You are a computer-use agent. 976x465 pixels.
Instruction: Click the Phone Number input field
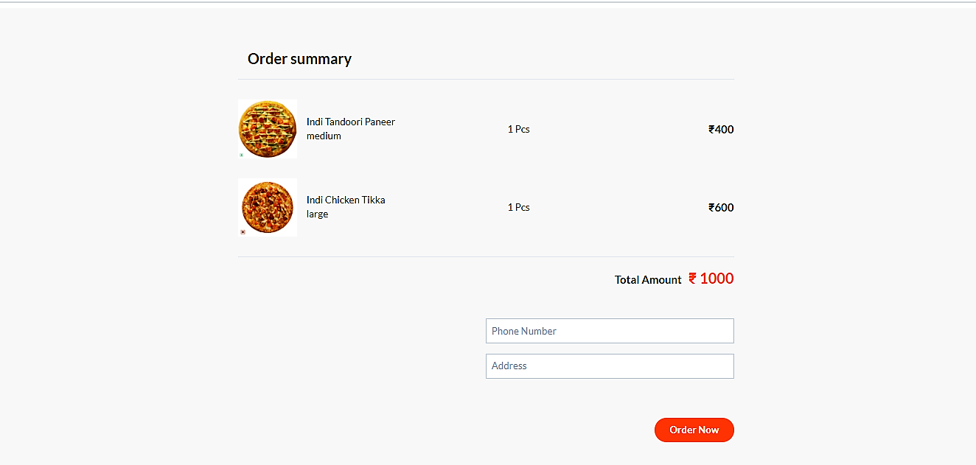610,330
